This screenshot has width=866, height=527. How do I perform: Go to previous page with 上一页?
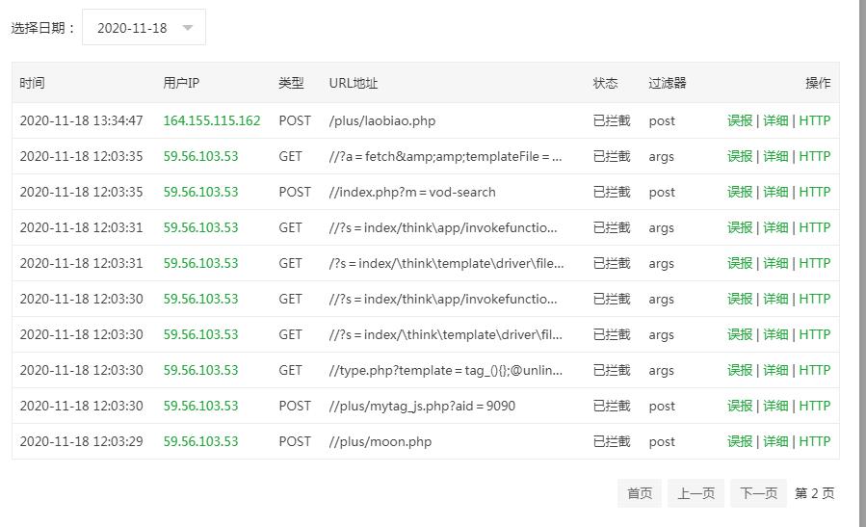pos(695,492)
